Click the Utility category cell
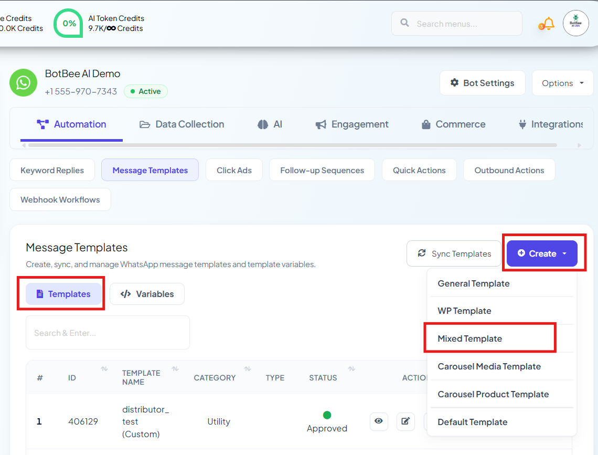This screenshot has width=598, height=455. coord(219,421)
